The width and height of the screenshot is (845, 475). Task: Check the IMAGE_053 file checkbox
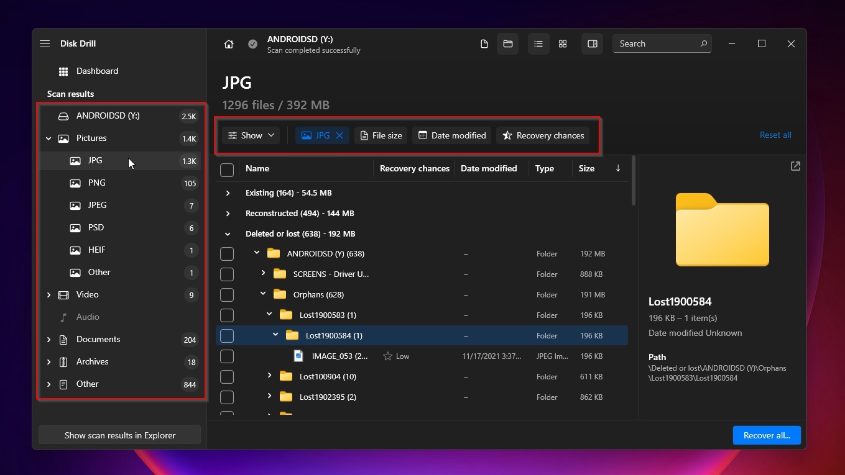227,356
